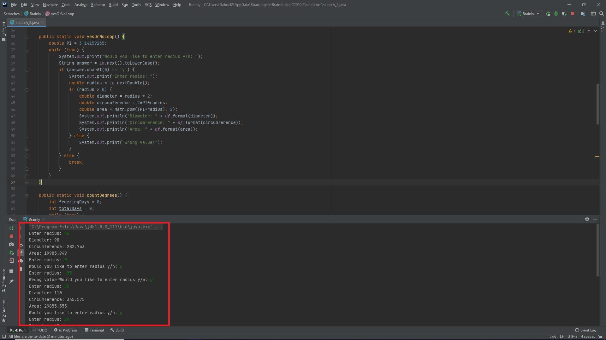Stop the running program with the red square in the top toolbar
The width and height of the screenshot is (606, 340).
coord(573,14)
